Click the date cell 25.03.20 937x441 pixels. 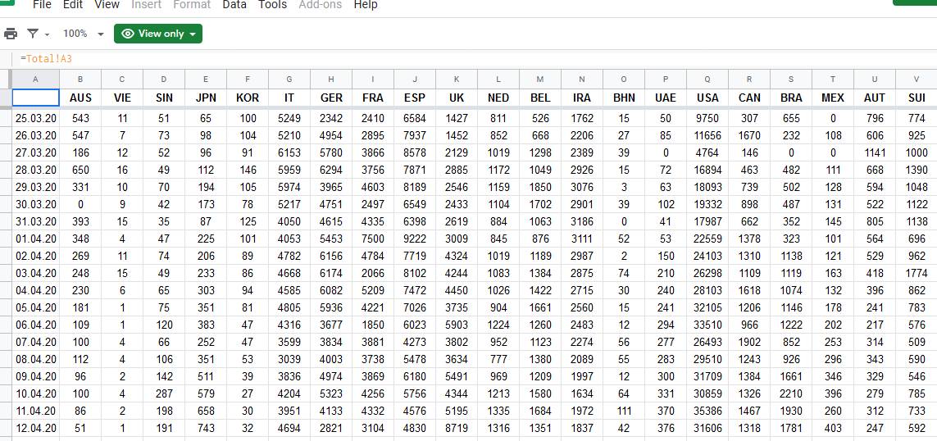pos(36,118)
